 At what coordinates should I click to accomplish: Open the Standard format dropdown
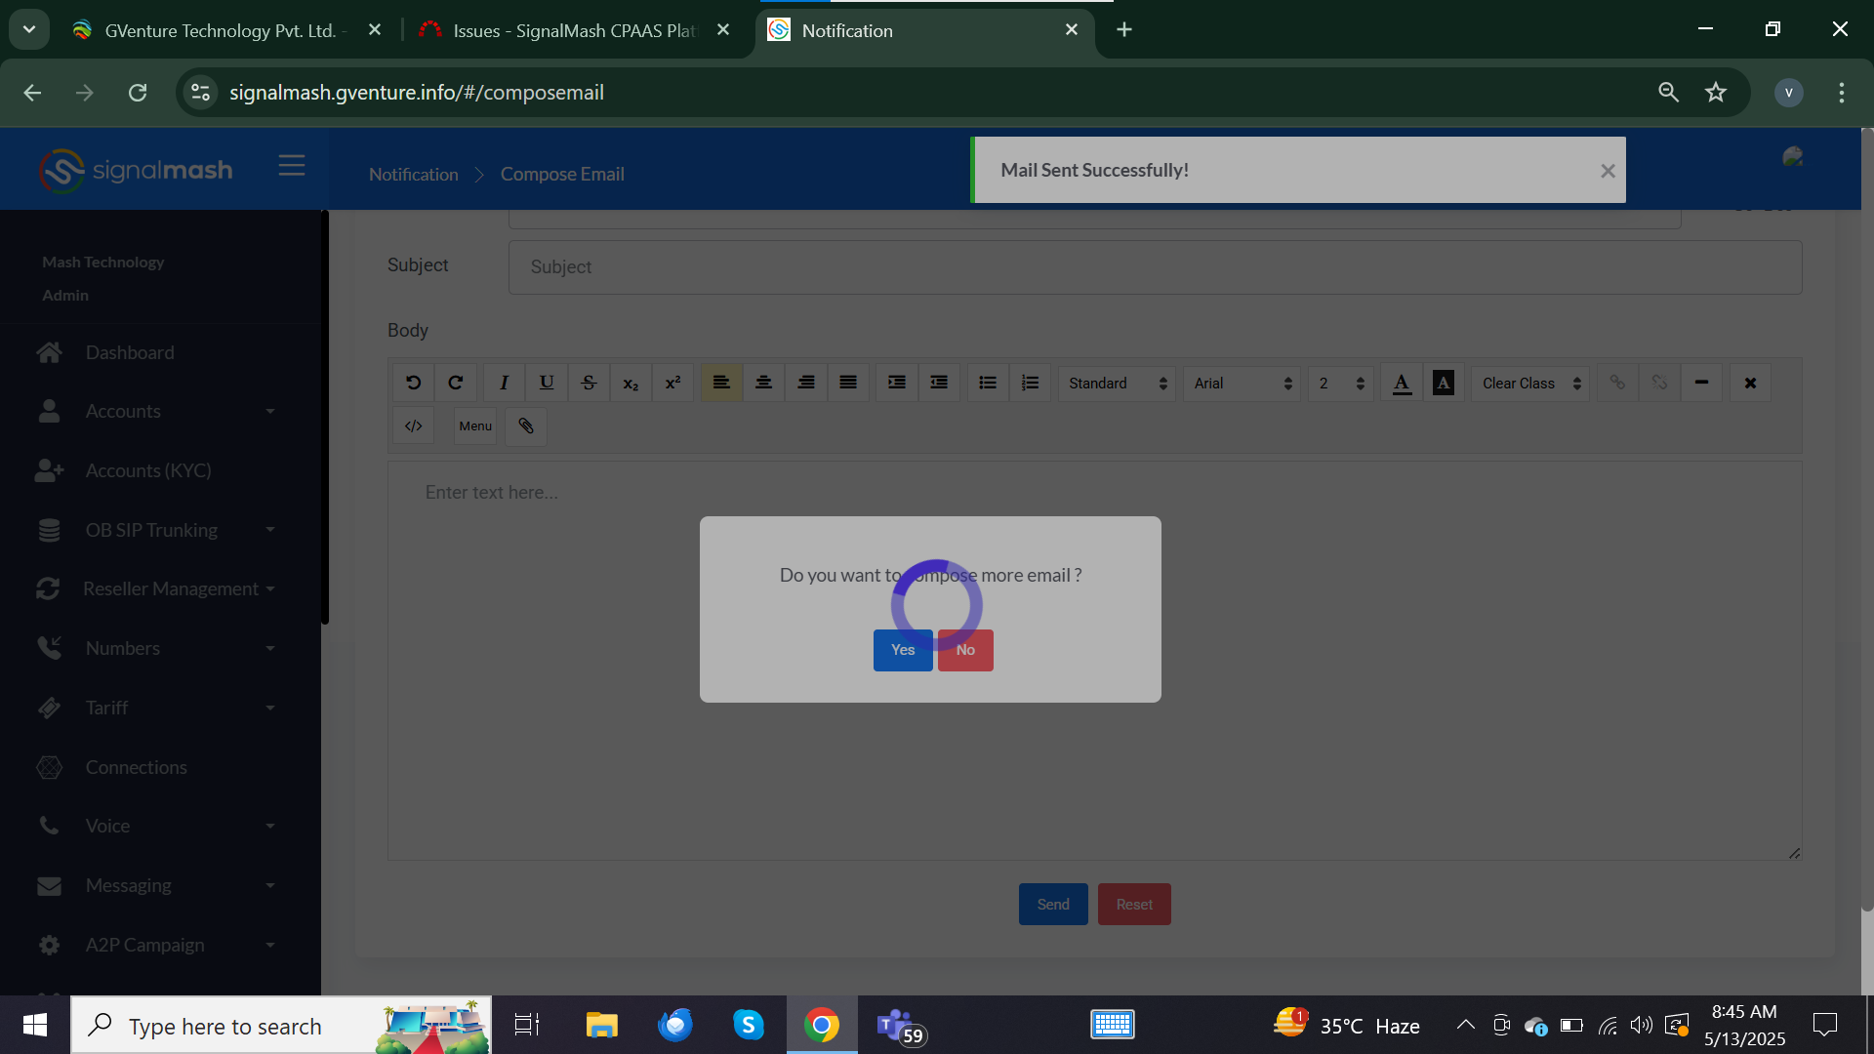[x=1117, y=384]
